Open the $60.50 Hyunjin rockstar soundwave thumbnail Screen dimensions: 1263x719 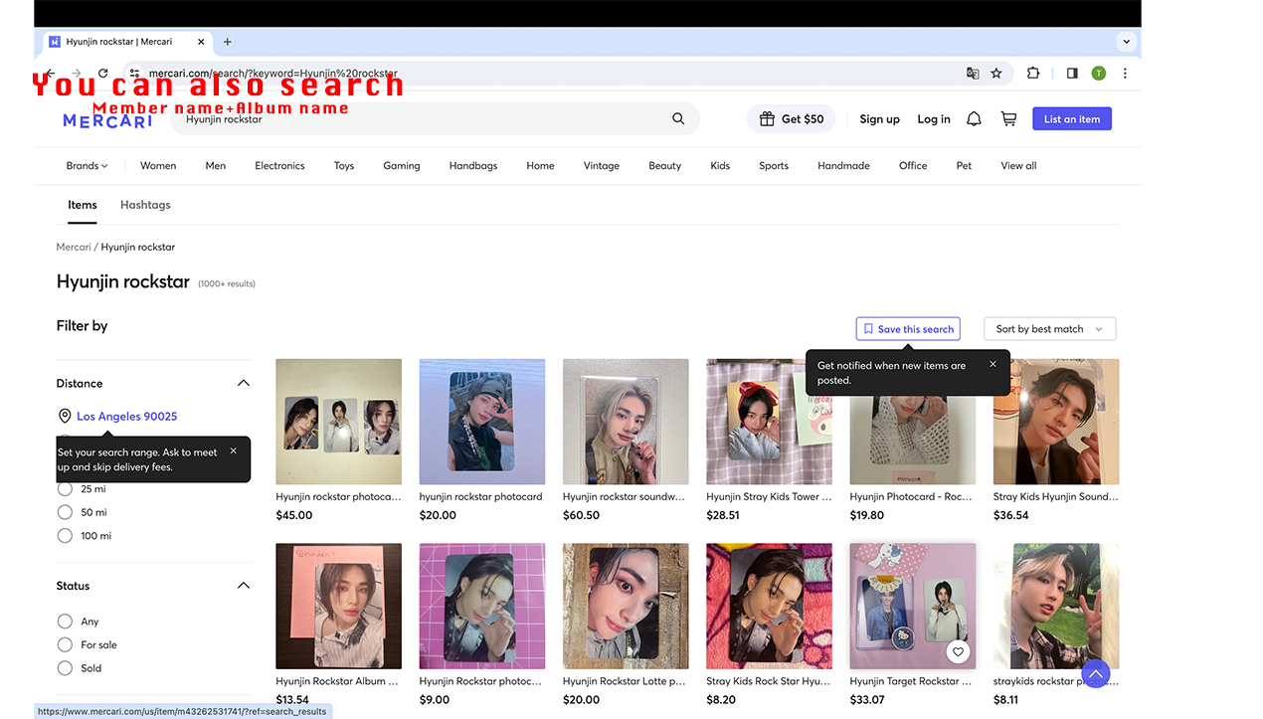click(x=626, y=422)
